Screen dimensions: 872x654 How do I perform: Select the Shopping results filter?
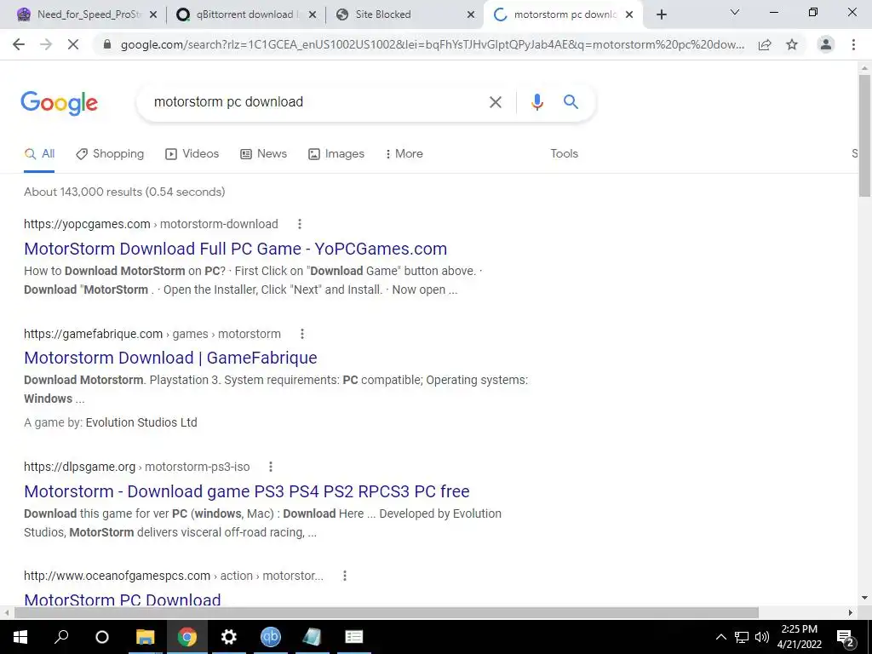click(x=110, y=153)
